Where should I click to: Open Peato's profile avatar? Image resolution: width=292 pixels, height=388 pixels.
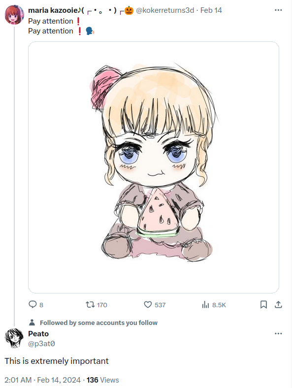(14, 338)
